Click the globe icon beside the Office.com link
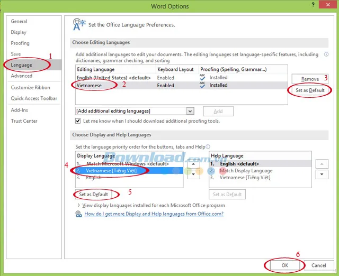This screenshot has height=276, width=339. (78, 214)
